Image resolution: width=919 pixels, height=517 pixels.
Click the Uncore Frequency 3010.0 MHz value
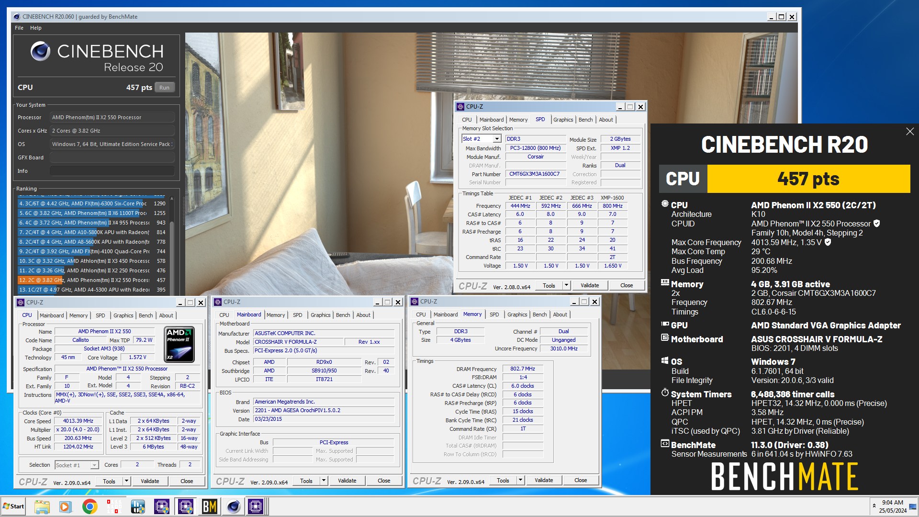[x=564, y=348]
